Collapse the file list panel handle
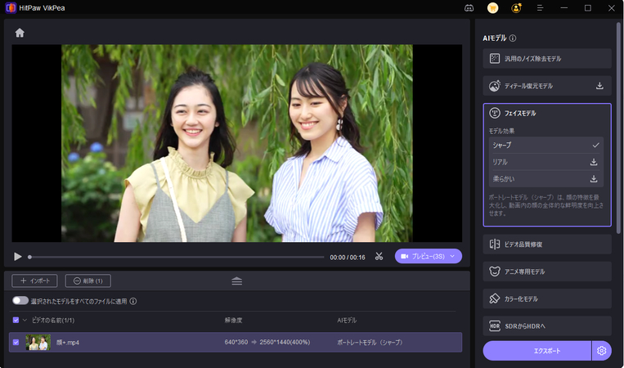This screenshot has height=368, width=624. coord(237,280)
